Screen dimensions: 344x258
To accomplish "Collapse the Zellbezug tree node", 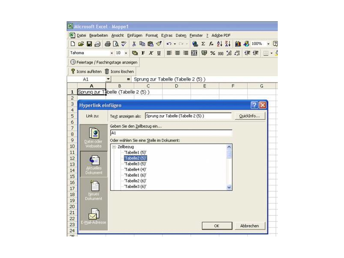I will [x=114, y=147].
